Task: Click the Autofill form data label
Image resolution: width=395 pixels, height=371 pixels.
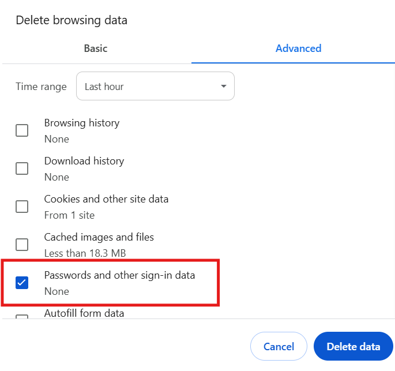Action: (x=84, y=313)
